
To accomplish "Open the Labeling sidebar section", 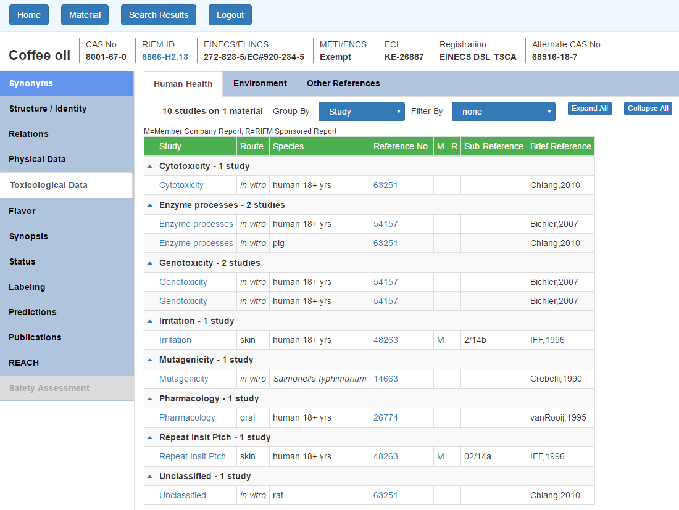I will tap(66, 287).
